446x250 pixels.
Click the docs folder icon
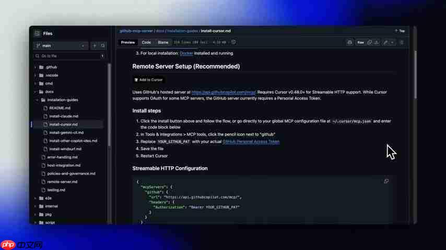pyautogui.click(x=41, y=92)
